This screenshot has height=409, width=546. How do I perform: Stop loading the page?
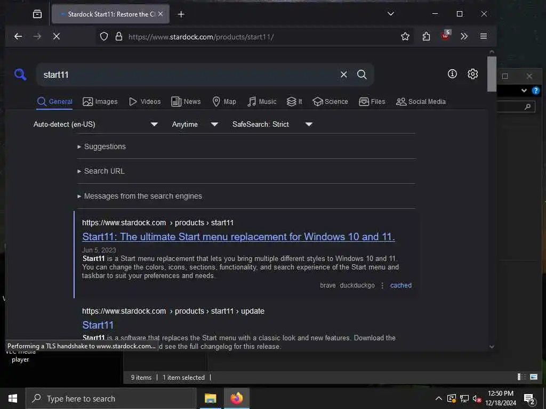(57, 36)
